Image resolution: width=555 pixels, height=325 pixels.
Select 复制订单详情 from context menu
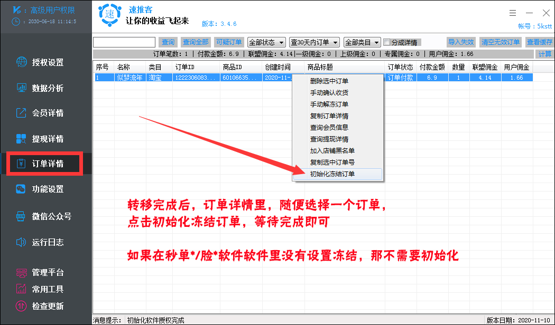coord(338,116)
